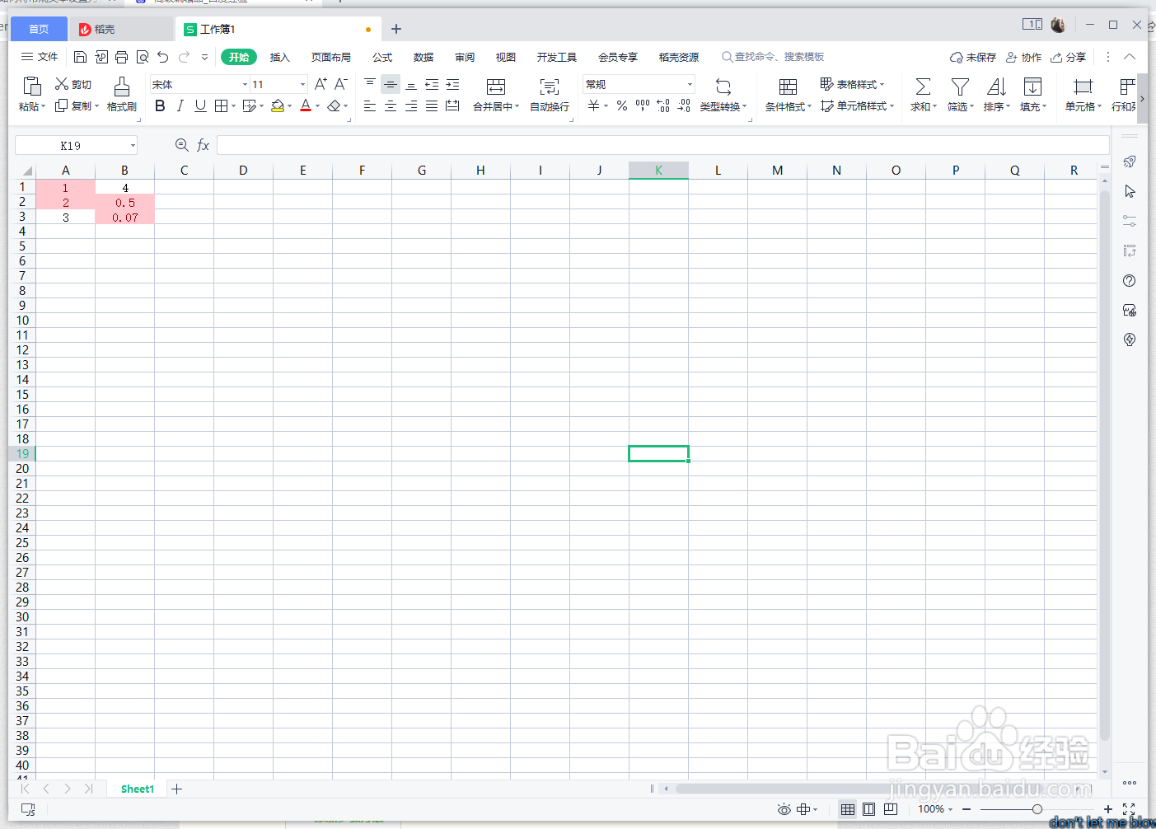Click the Merge and Center (合并居中) icon

click(x=496, y=87)
